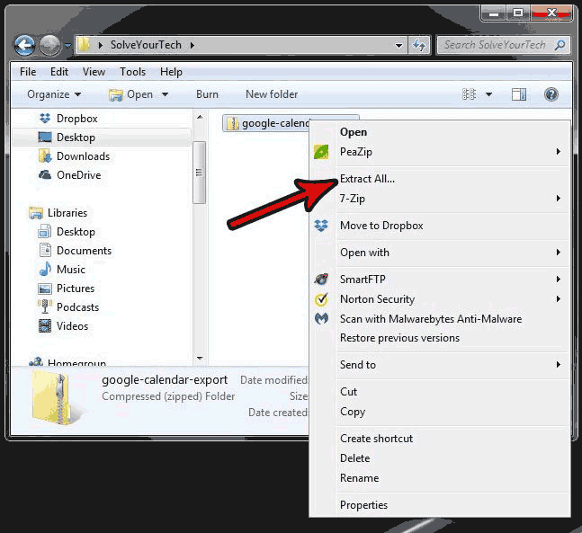
Task: Expand the 7-Zip submenu
Action: 559,198
